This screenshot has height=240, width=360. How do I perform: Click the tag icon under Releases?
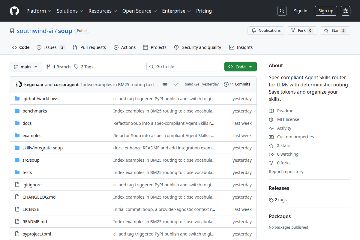tap(271, 200)
